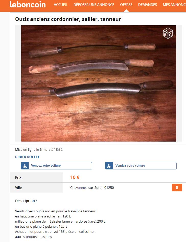
Task: Click the 'Description :' heading
Action: point(26,201)
